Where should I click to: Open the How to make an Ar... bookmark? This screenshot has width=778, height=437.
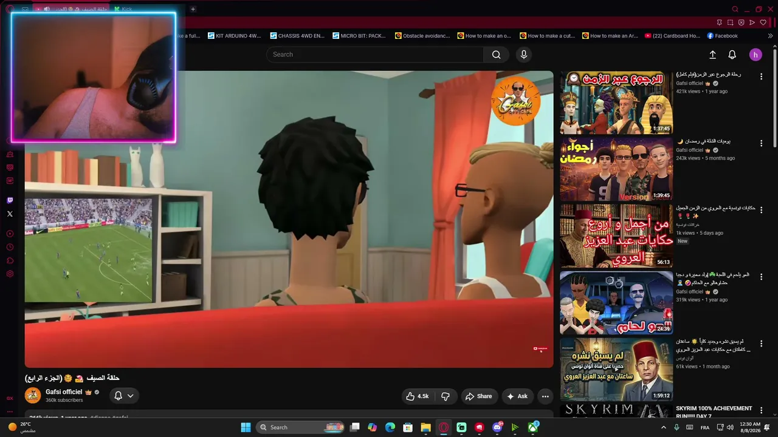(x=610, y=36)
